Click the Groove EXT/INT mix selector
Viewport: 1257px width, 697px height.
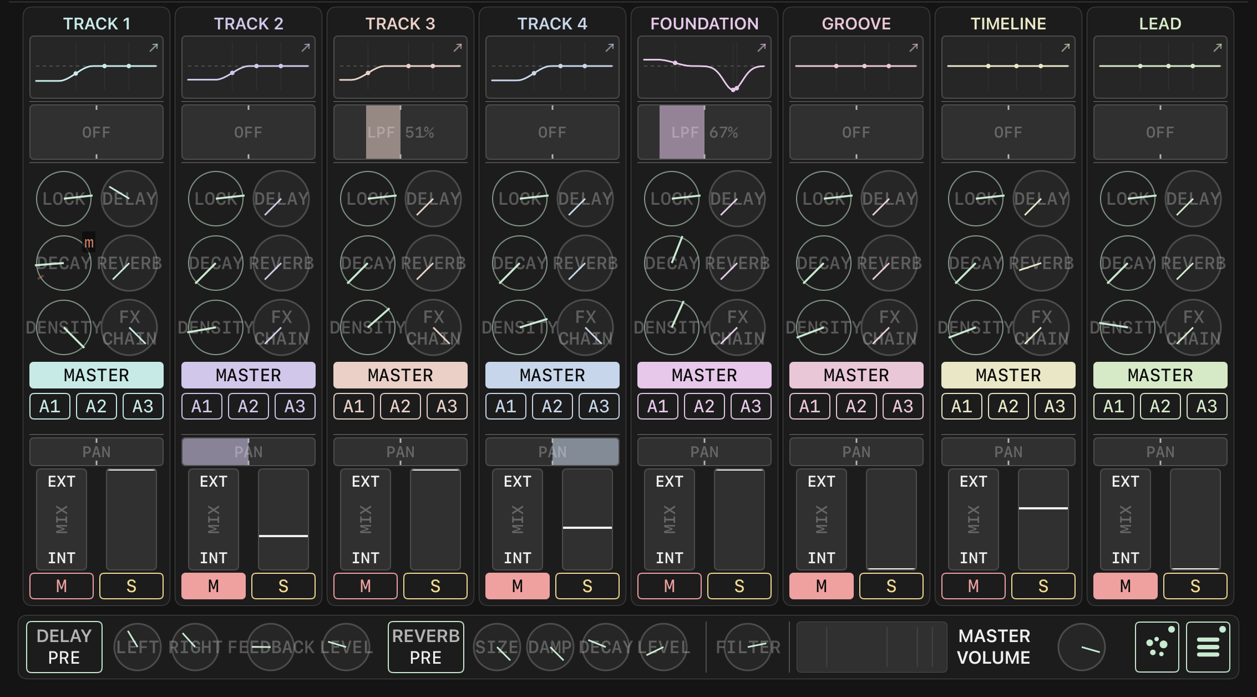pyautogui.click(x=822, y=519)
